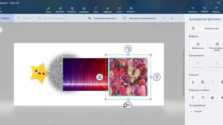Click Волшебное выделение (Magic select)
The height and width of the screenshot is (125, 223).
point(52,18)
